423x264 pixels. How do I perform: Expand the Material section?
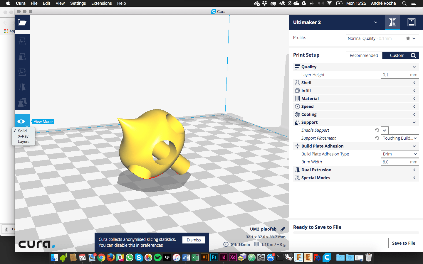tap(356, 99)
